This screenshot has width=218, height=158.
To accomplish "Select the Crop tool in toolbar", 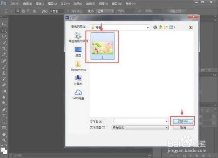I will coord(4,48).
